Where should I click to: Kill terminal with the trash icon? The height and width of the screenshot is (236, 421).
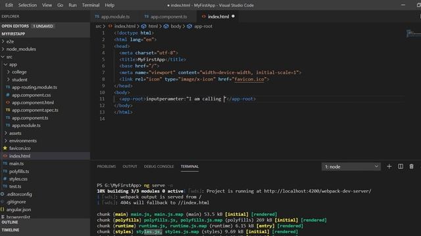411,167
